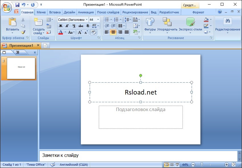The image size is (242, 168).
Task: Click the Заметки к слайду notes field
Action: [x=138, y=155]
